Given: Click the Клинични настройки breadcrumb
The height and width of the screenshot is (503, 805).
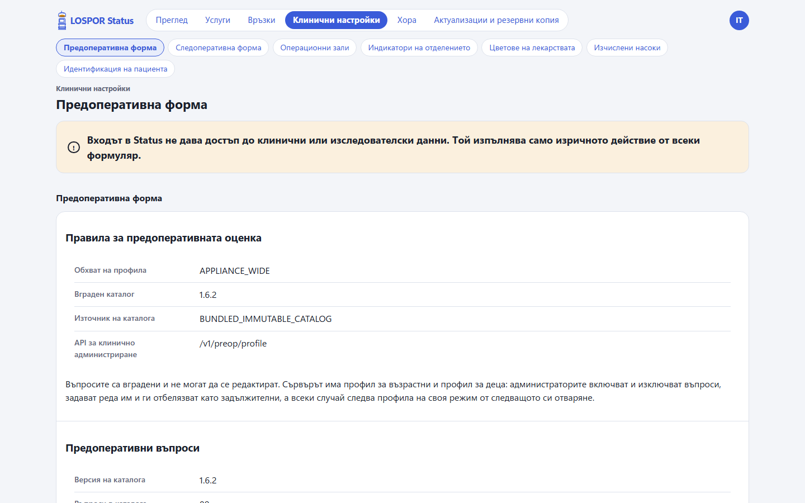Looking at the screenshot, I should point(93,88).
